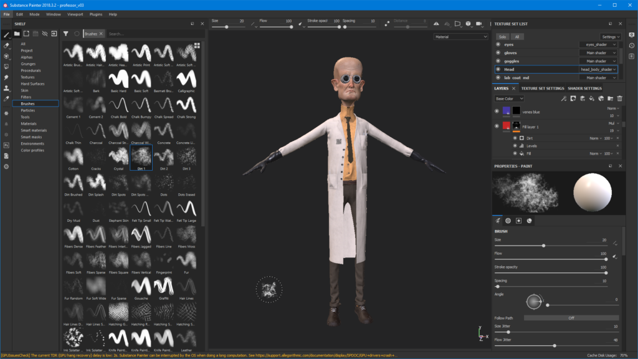Select the Clone stamp tool
Image resolution: width=638 pixels, height=359 pixels.
tap(6, 88)
